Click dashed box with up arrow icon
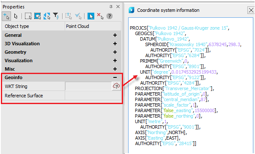The width and height of the screenshot is (255, 154). point(69,16)
